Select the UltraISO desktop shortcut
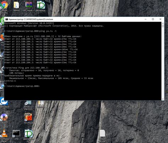168x143 pixels. click(4, 117)
